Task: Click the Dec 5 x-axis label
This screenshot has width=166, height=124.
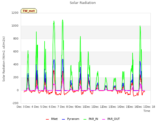Action: point(38,107)
